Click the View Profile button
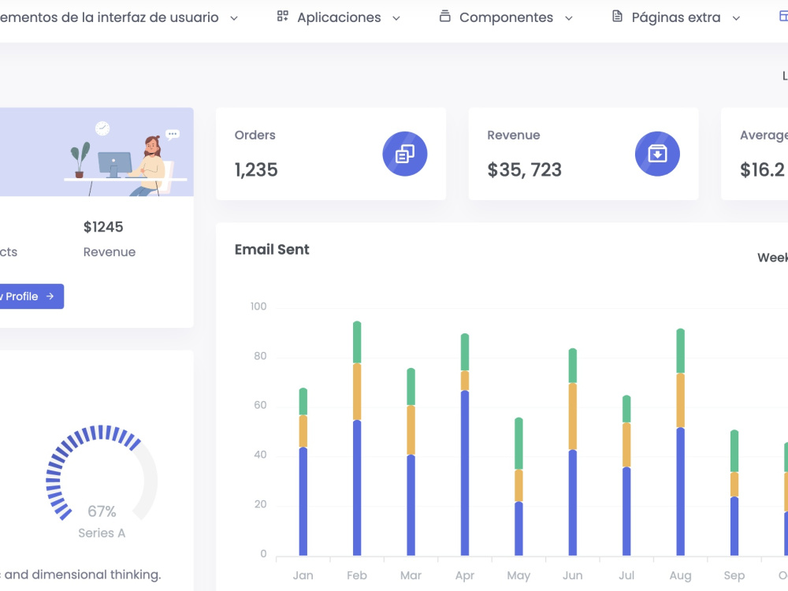Screen dimensions: 788x591 (x=32, y=296)
